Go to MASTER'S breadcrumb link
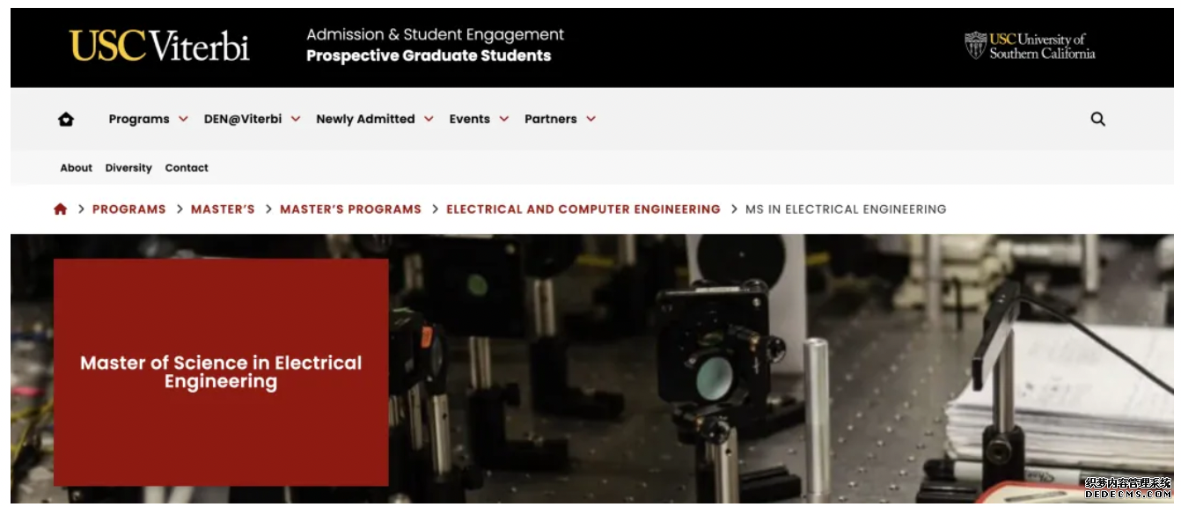The width and height of the screenshot is (1181, 507). pyautogui.click(x=223, y=209)
